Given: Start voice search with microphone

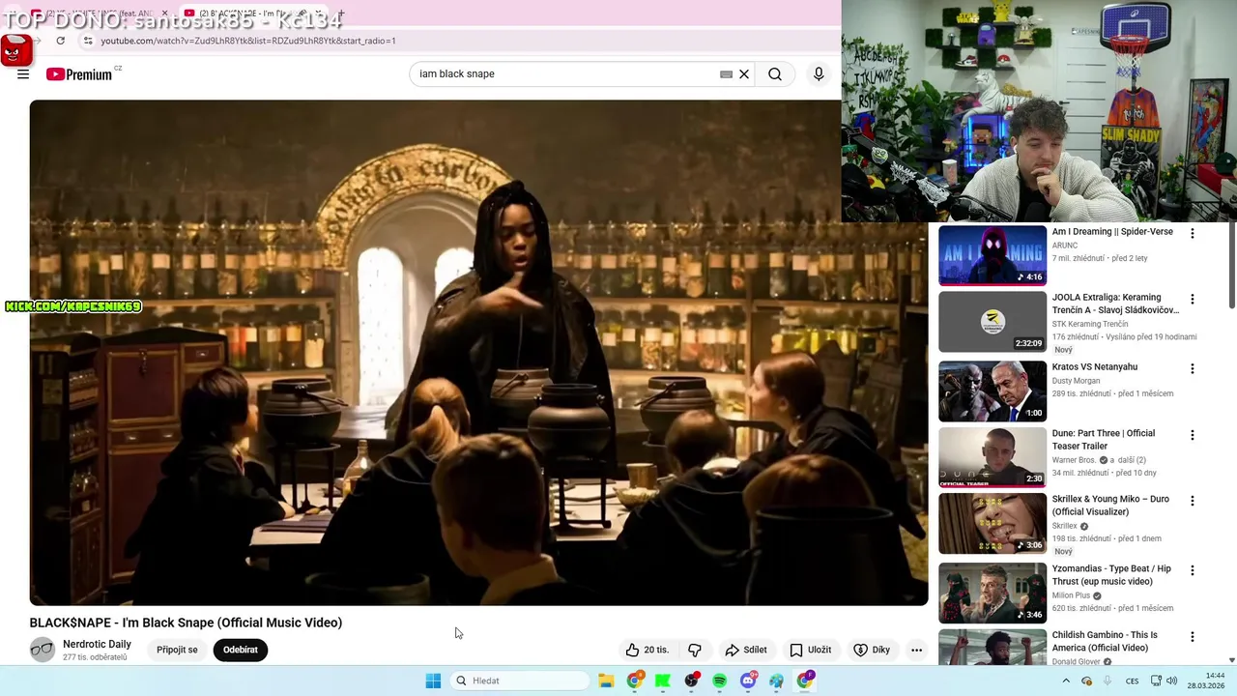Looking at the screenshot, I should click(x=819, y=74).
